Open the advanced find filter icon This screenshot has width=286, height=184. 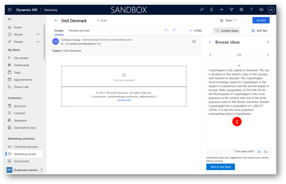pyautogui.click(x=231, y=10)
